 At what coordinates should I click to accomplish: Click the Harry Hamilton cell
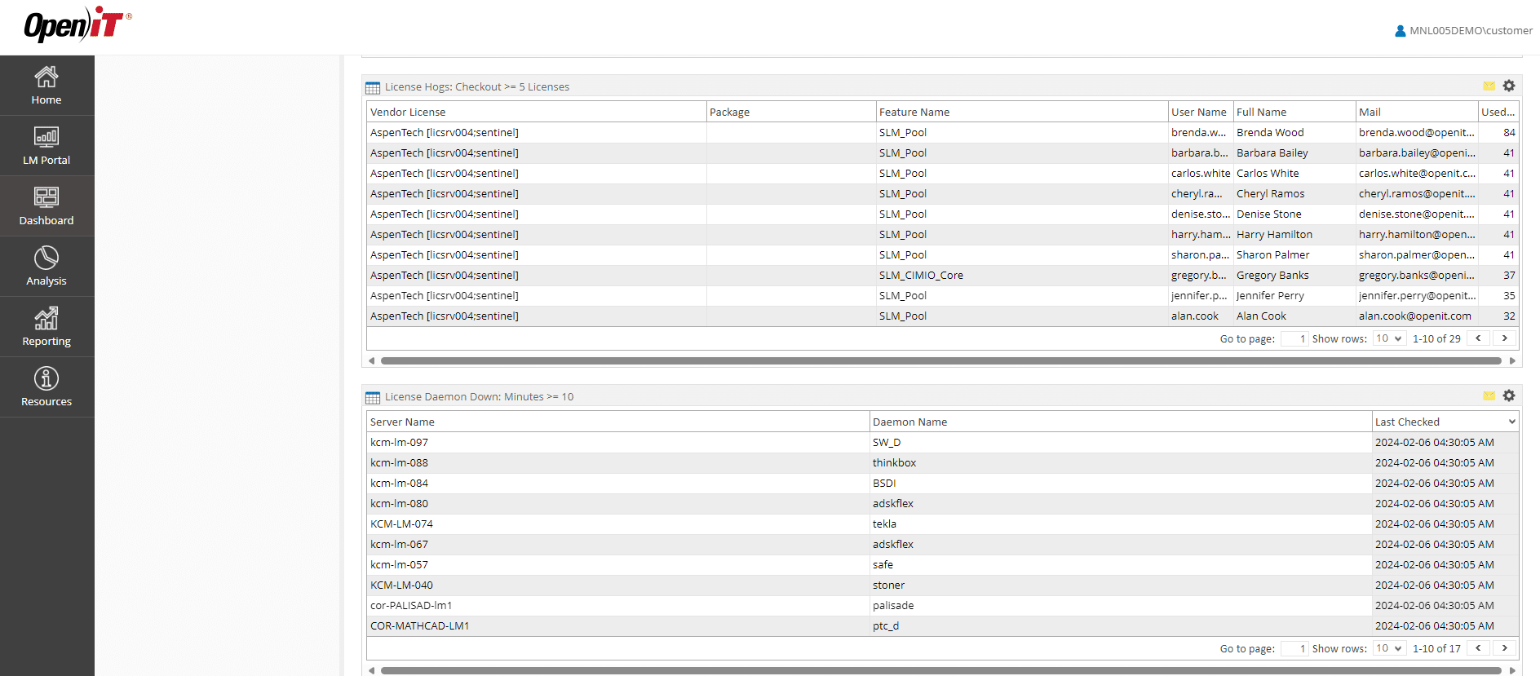[x=1294, y=234]
